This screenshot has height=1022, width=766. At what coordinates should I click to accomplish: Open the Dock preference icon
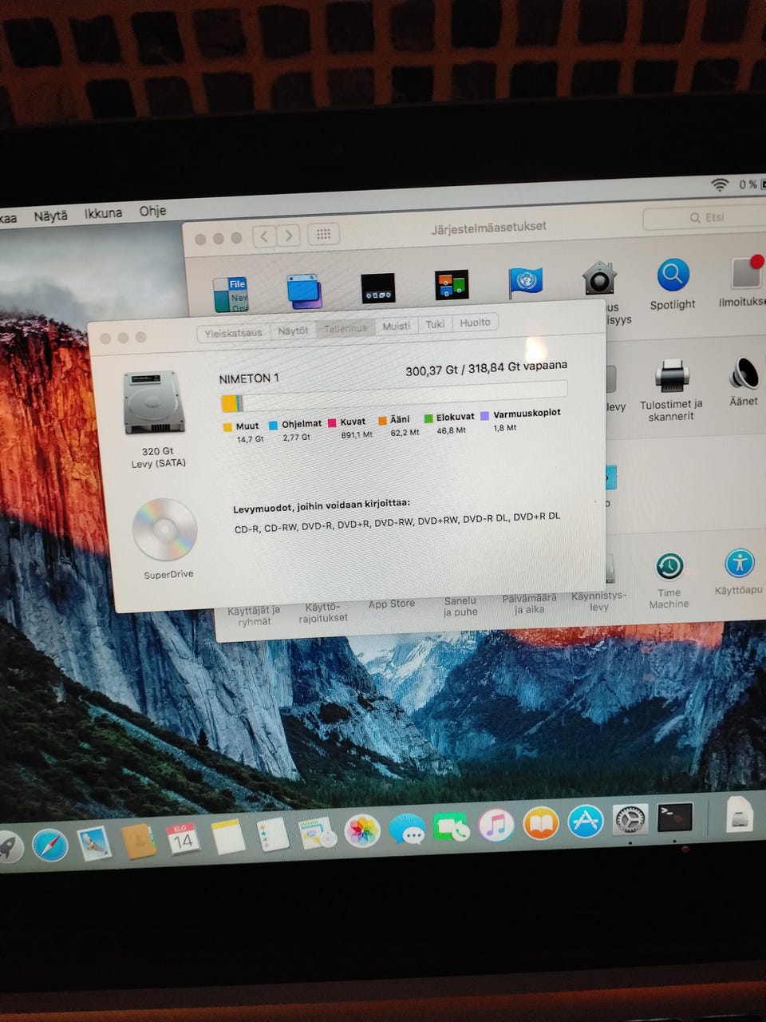(x=378, y=287)
